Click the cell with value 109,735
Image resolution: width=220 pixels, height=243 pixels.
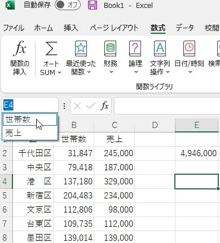click(x=74, y=224)
